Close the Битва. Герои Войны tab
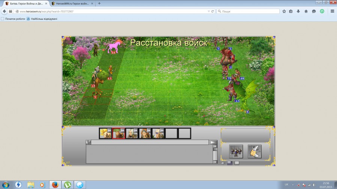The height and width of the screenshot is (189, 337). pyautogui.click(x=46, y=3)
